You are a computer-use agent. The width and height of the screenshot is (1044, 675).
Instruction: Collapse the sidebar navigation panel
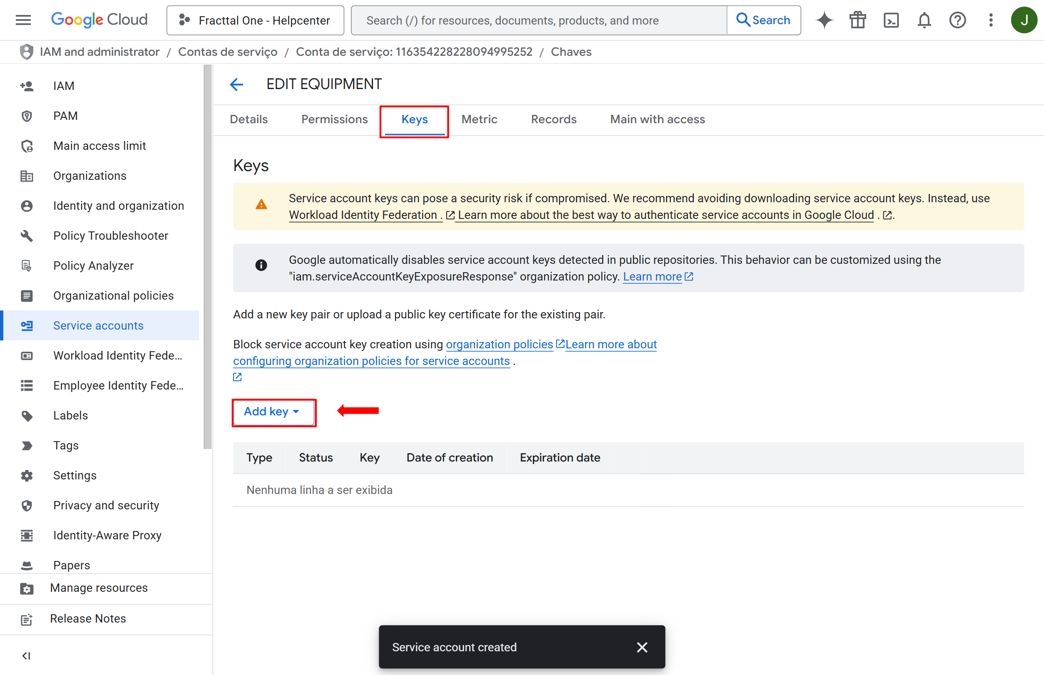coord(26,656)
